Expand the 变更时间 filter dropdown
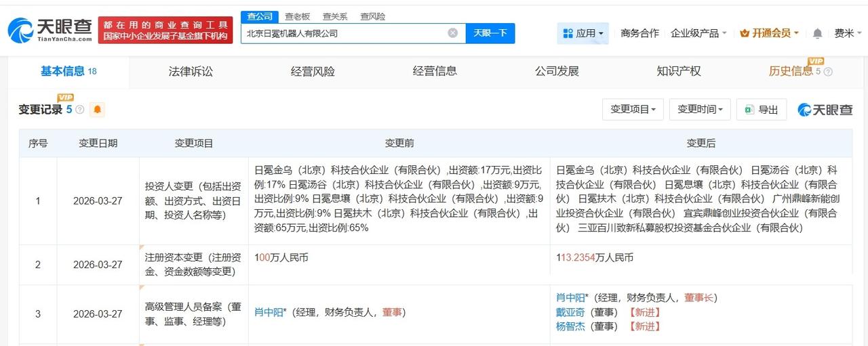 point(700,109)
